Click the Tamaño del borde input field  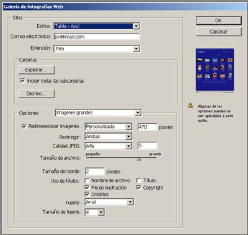click(x=95, y=172)
